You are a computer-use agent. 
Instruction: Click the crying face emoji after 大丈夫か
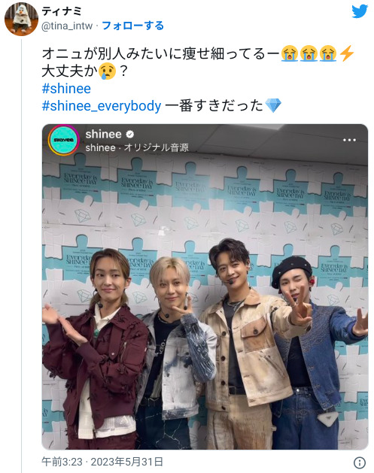coord(108,71)
